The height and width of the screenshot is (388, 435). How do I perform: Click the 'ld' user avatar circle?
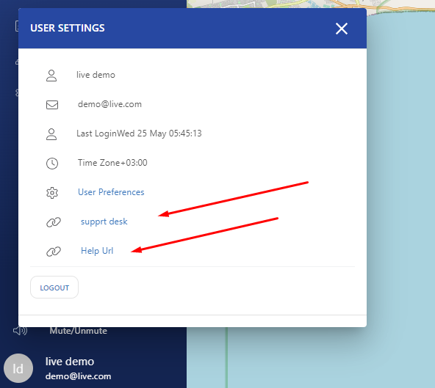[x=18, y=368]
